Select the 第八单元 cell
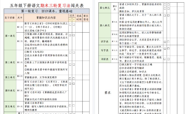The width and height of the screenshot is (187, 114). point(105,25)
